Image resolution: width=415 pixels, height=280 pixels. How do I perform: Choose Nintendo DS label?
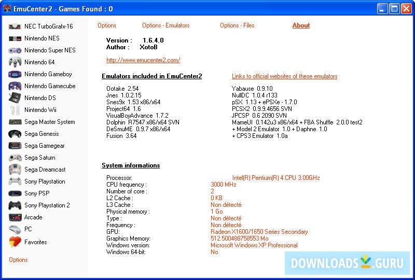40,98
